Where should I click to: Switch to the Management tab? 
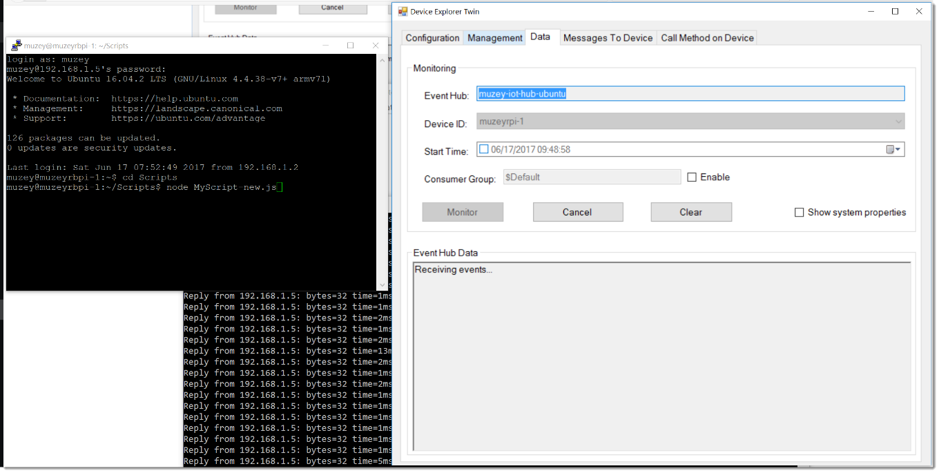click(x=495, y=38)
